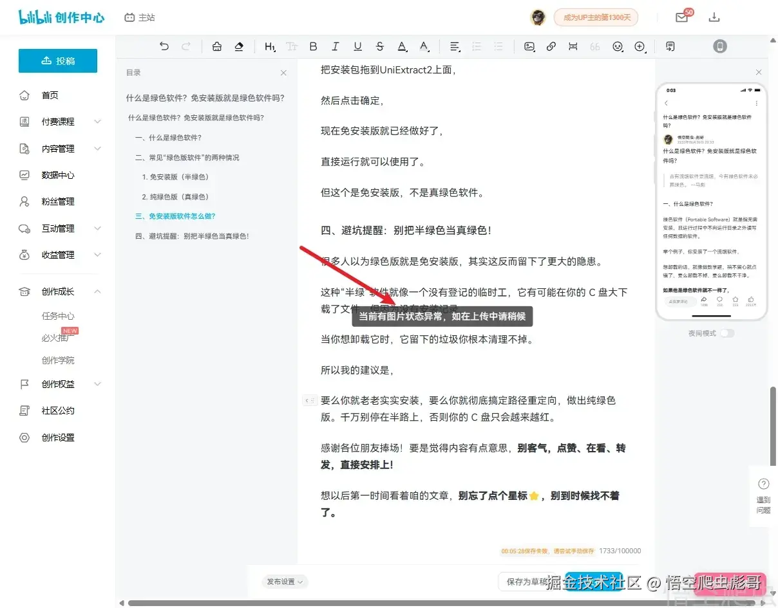
Task: Open the emoji picker
Action: click(618, 46)
